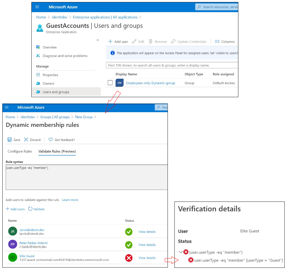This screenshot has width=287, height=271.
Task: Click green check status for Jarvis
Action: [x=129, y=232]
